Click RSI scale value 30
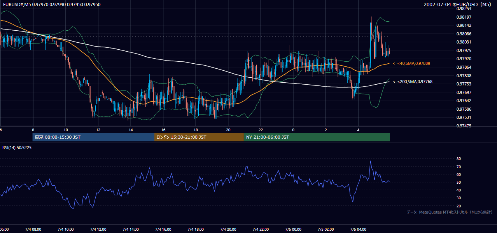The height and width of the screenshot is (233, 497). [458, 198]
